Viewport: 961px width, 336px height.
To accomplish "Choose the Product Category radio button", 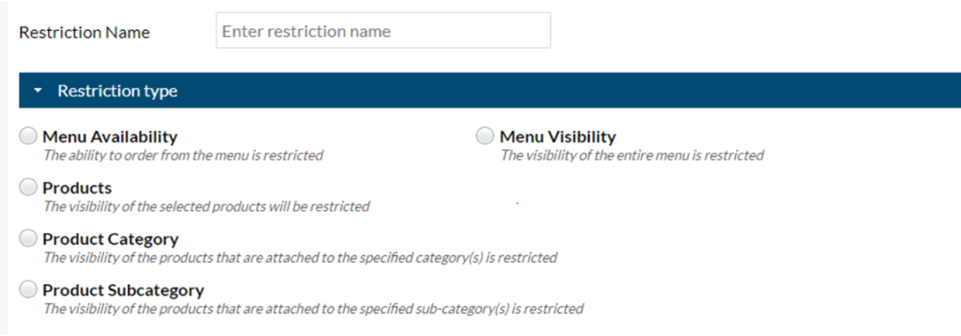I will point(28,238).
